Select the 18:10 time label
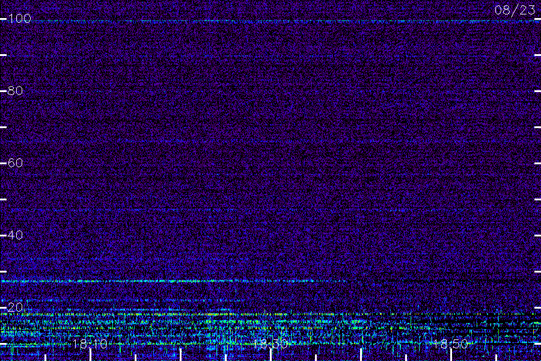 [x=90, y=344]
